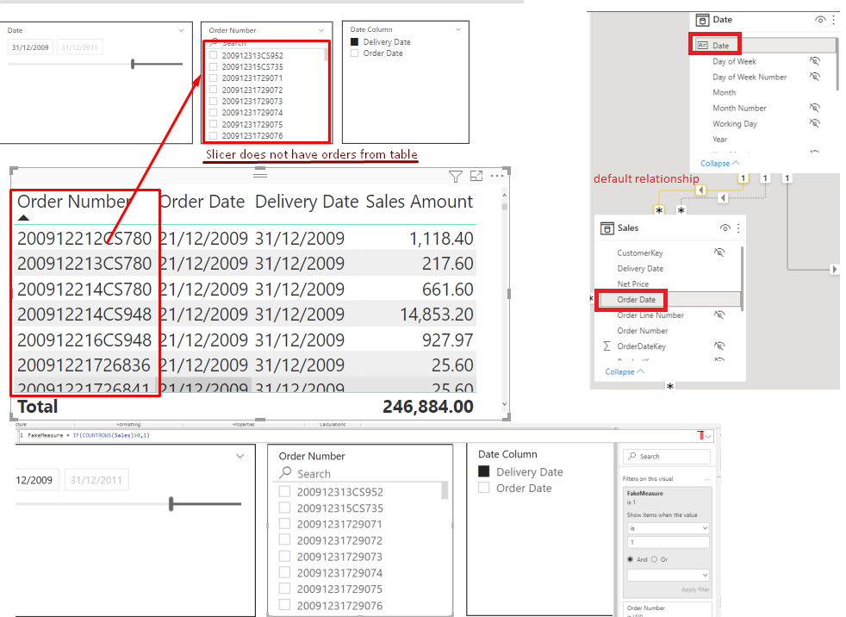Check Order Date in the top Date Column slicer

pyautogui.click(x=354, y=53)
